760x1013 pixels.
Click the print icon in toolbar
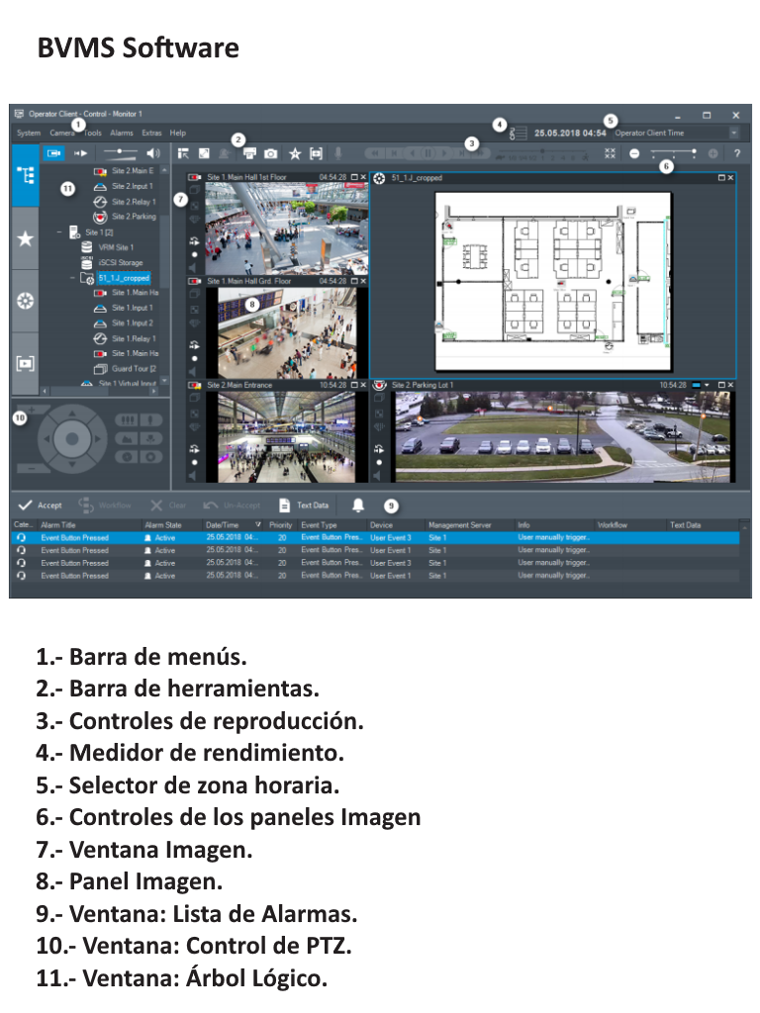tap(249, 153)
